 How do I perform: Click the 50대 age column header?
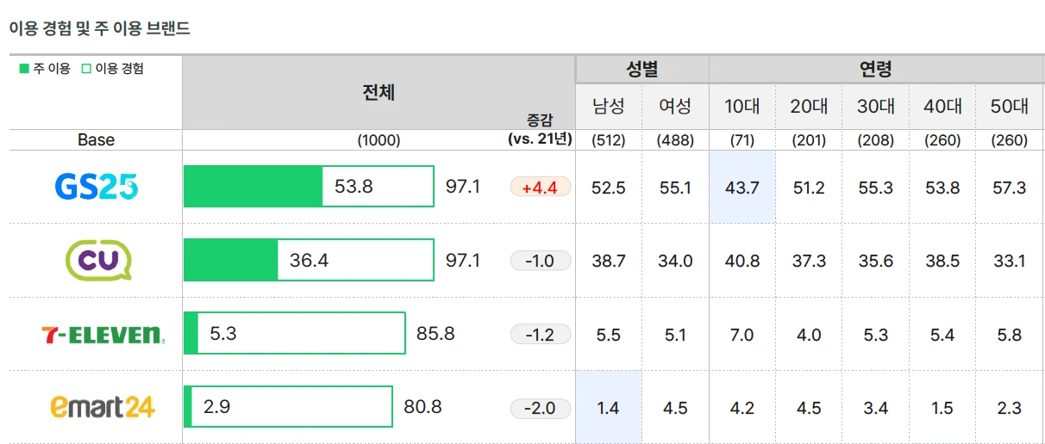pyautogui.click(x=1010, y=107)
